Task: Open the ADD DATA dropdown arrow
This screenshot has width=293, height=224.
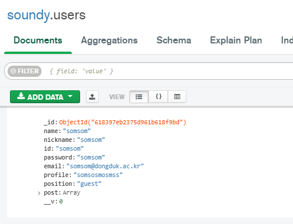Action: (x=70, y=96)
